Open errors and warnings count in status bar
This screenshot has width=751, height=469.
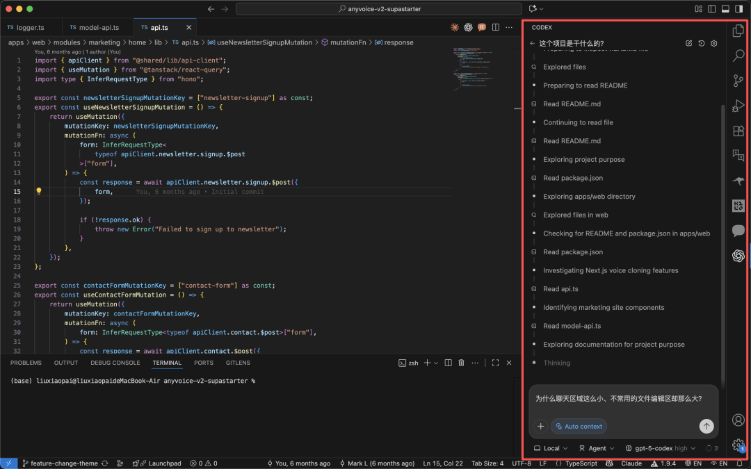coord(204,463)
